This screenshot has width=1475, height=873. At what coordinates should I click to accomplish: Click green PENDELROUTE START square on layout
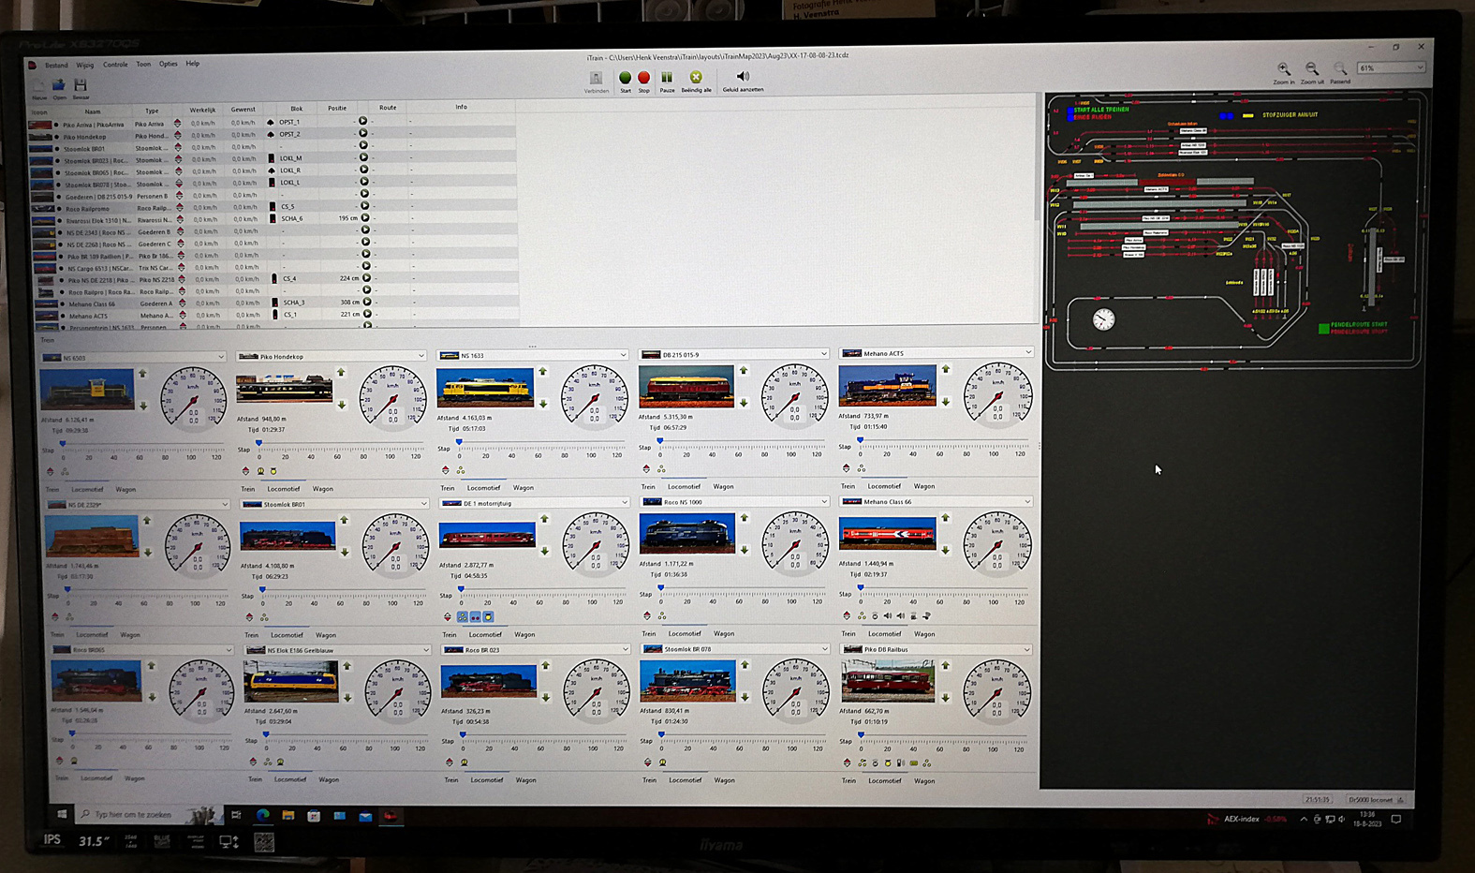point(1323,328)
